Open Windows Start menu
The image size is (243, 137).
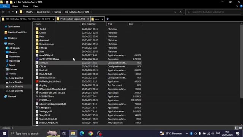[x=4, y=134]
